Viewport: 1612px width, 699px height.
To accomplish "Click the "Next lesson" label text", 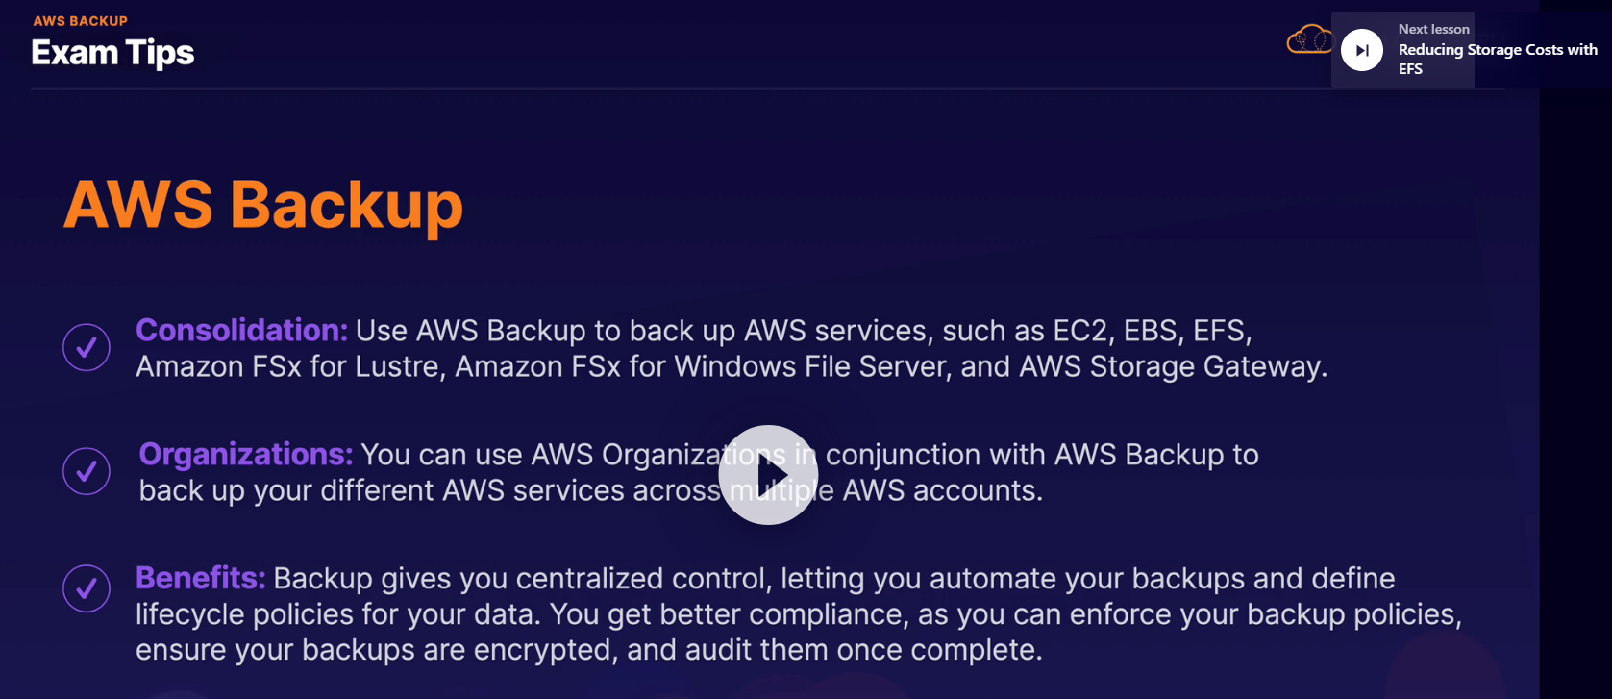I will click(1433, 29).
